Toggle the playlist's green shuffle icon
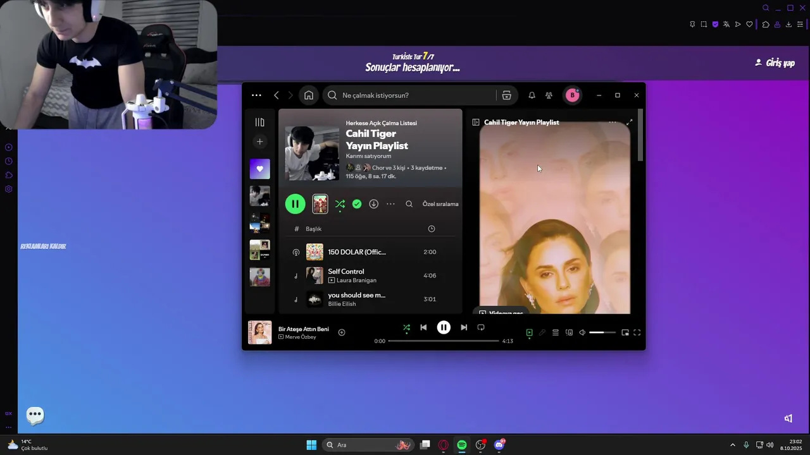Screen dimensions: 810x455 (x=340, y=204)
